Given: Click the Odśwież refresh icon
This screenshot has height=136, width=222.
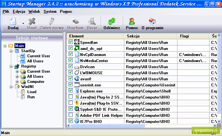Looking at the screenshot, I should 111,21.
